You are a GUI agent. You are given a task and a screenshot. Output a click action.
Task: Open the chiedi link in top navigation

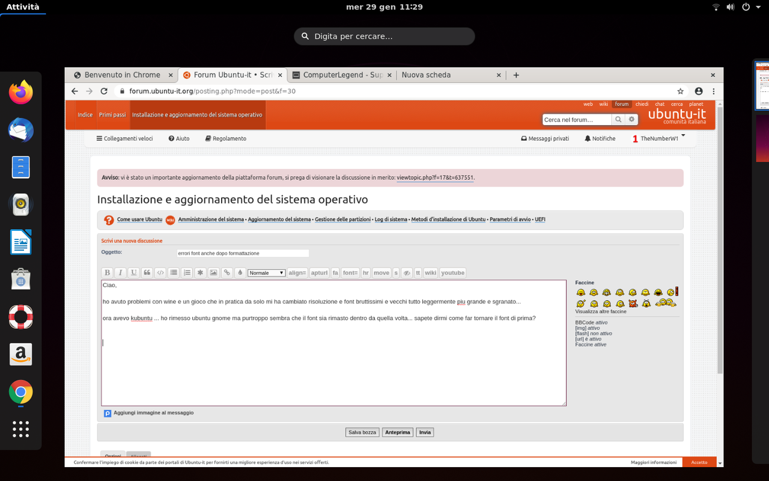click(642, 104)
